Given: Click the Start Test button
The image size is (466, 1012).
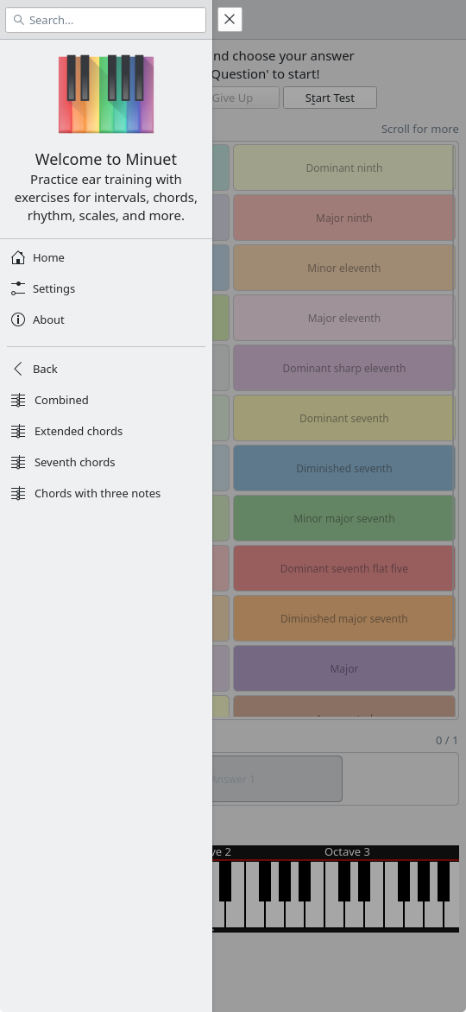Looking at the screenshot, I should coord(330,98).
